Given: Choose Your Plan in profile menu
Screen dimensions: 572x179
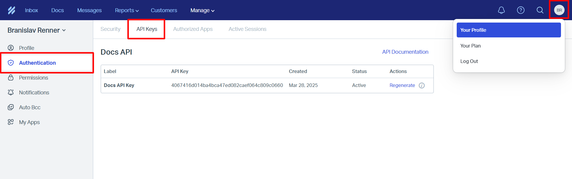Looking at the screenshot, I should tap(470, 46).
